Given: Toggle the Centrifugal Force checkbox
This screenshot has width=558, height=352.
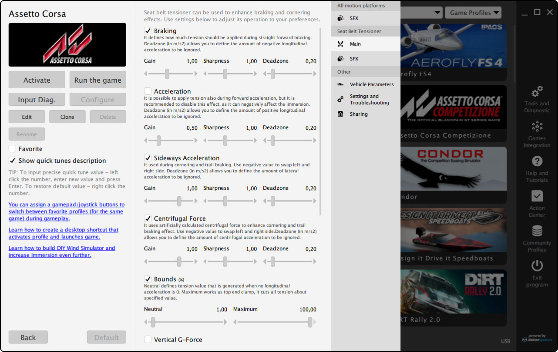Looking at the screenshot, I should [148, 218].
